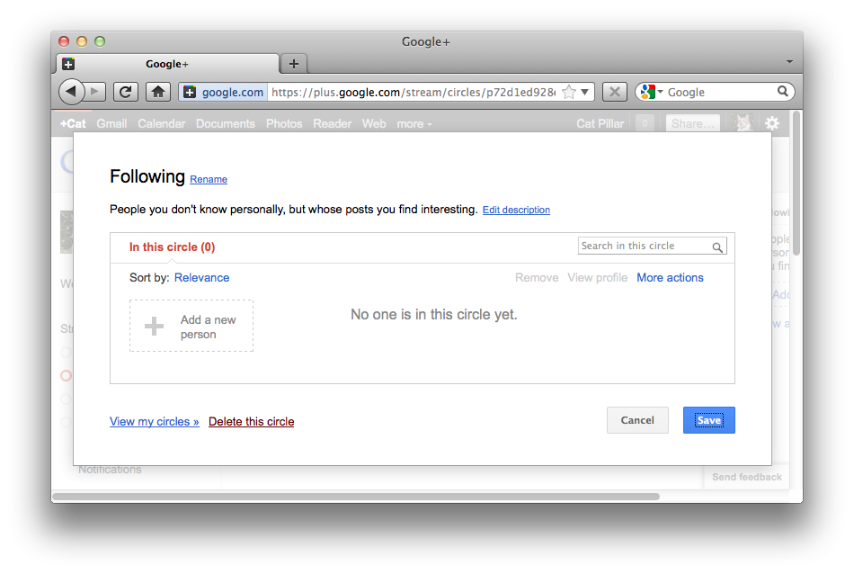Reload the page with refresh icon

pyautogui.click(x=125, y=92)
